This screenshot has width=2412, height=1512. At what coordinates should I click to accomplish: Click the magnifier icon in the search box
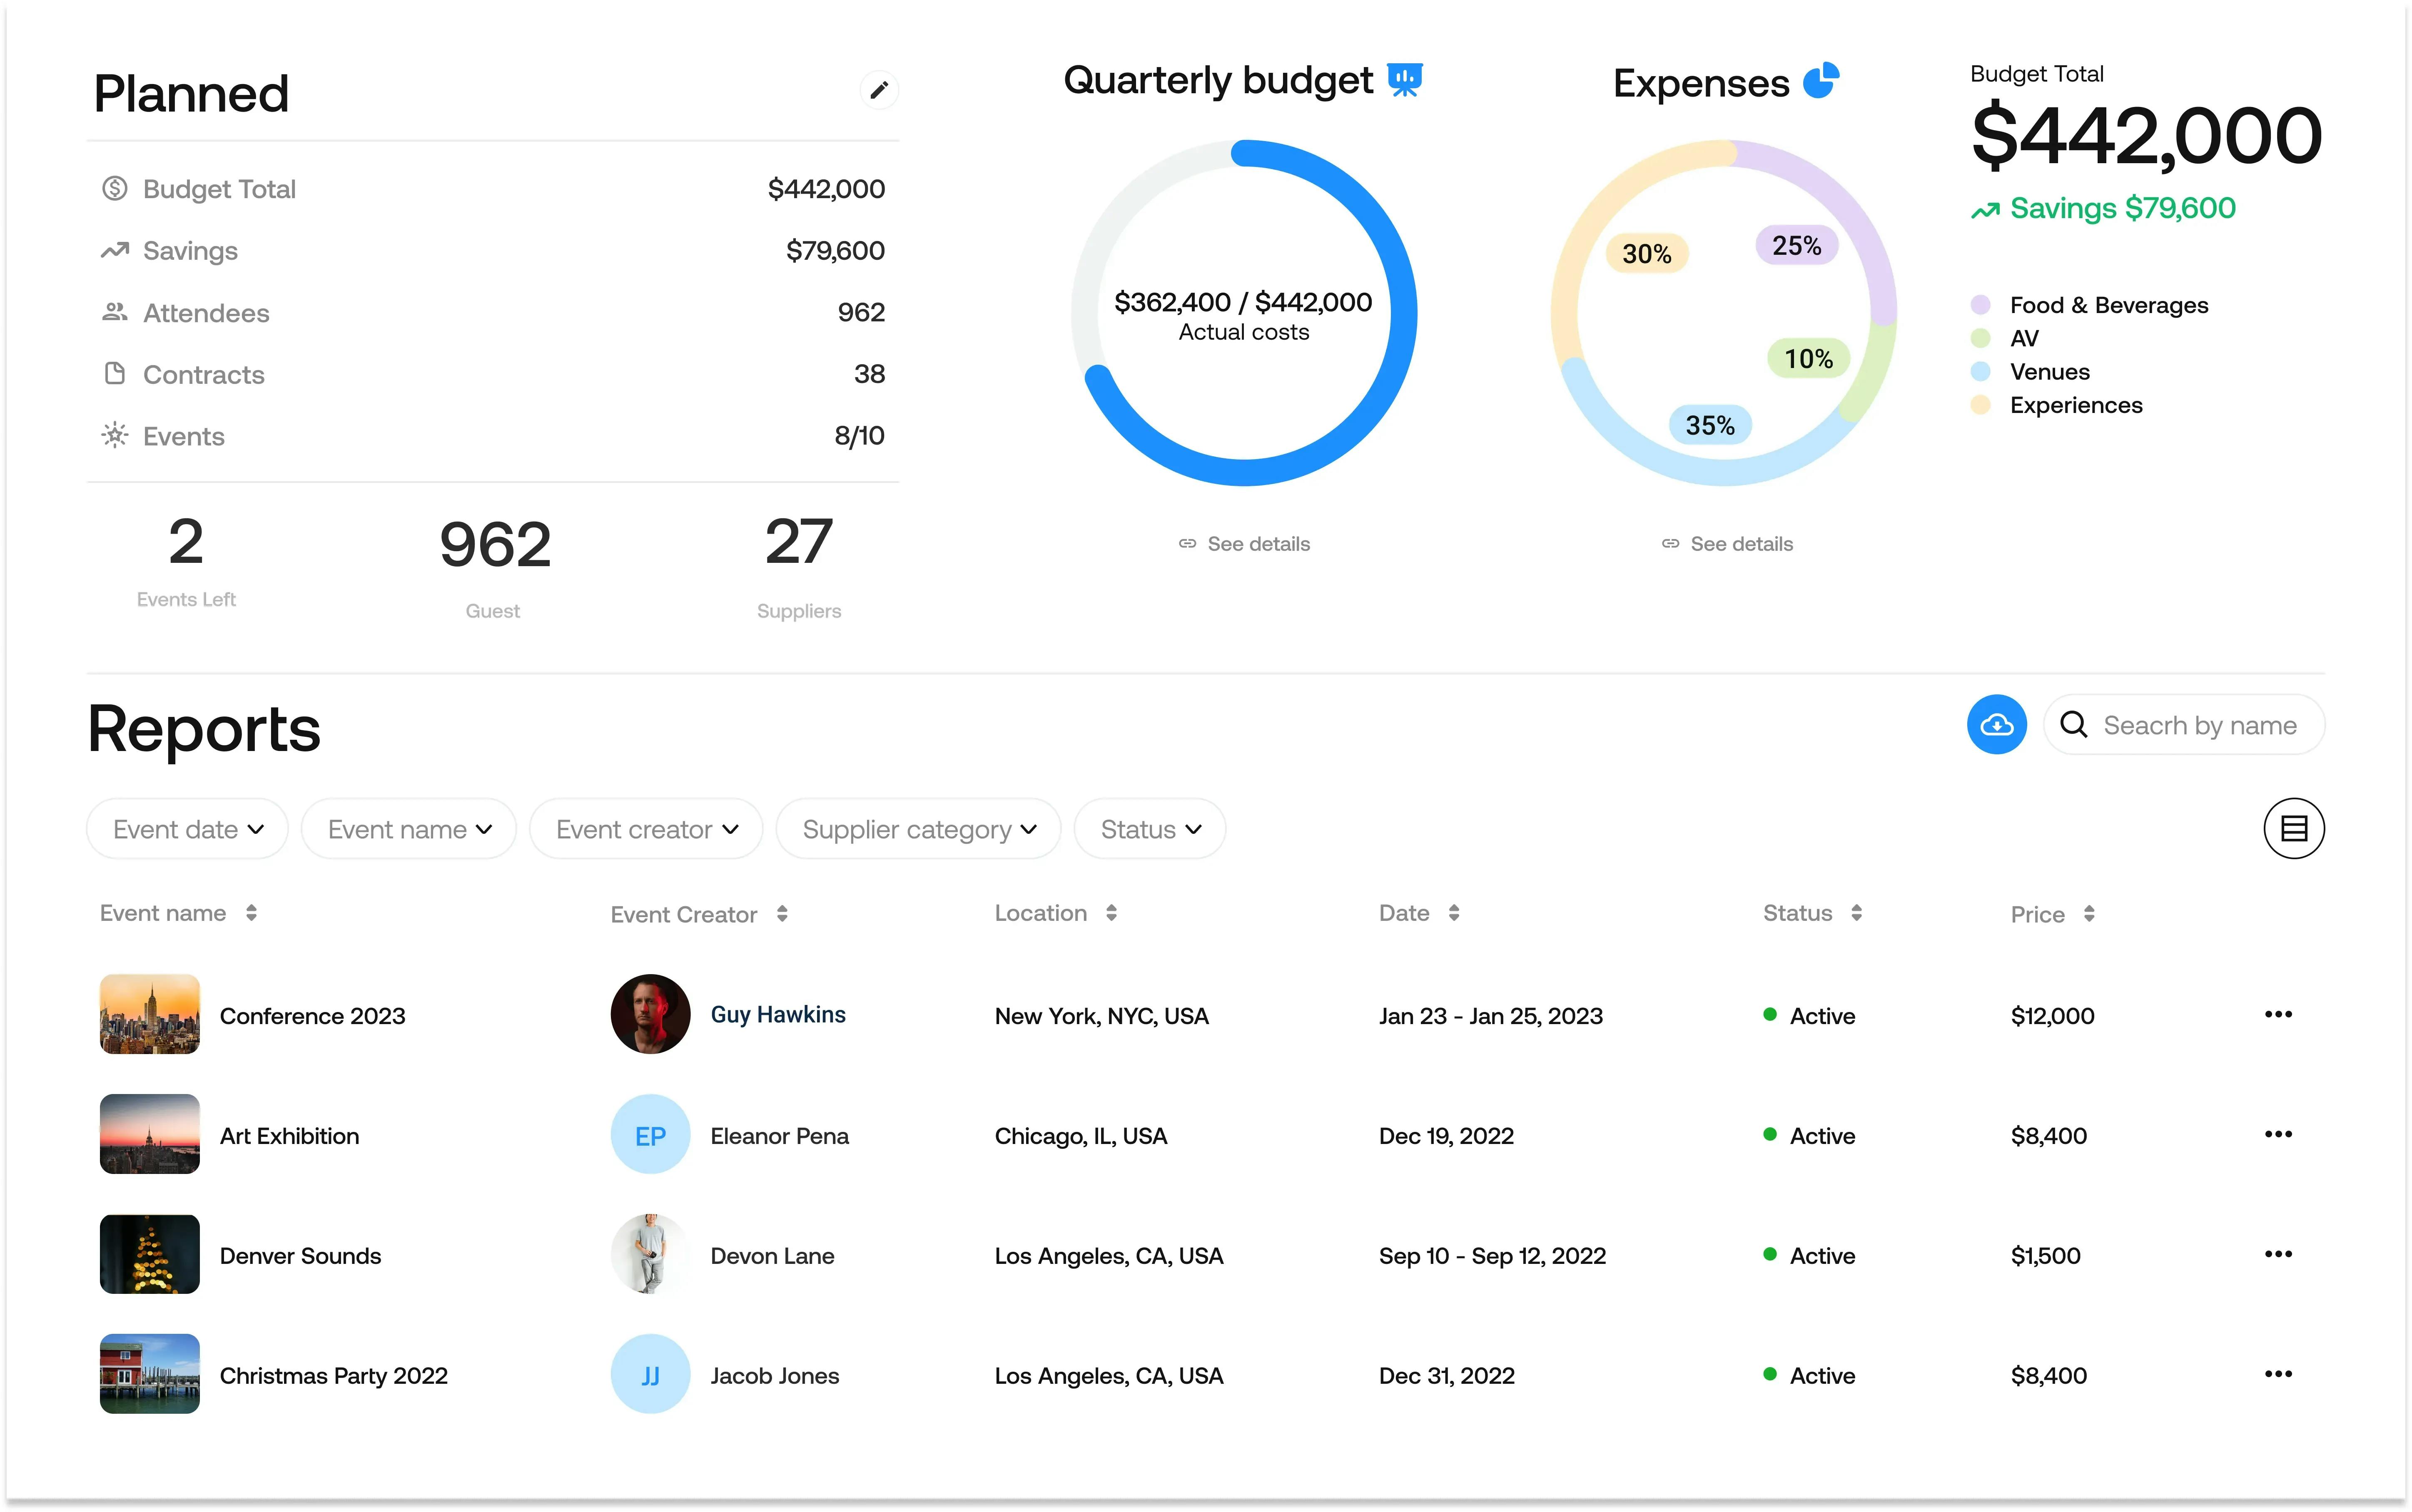click(2074, 724)
